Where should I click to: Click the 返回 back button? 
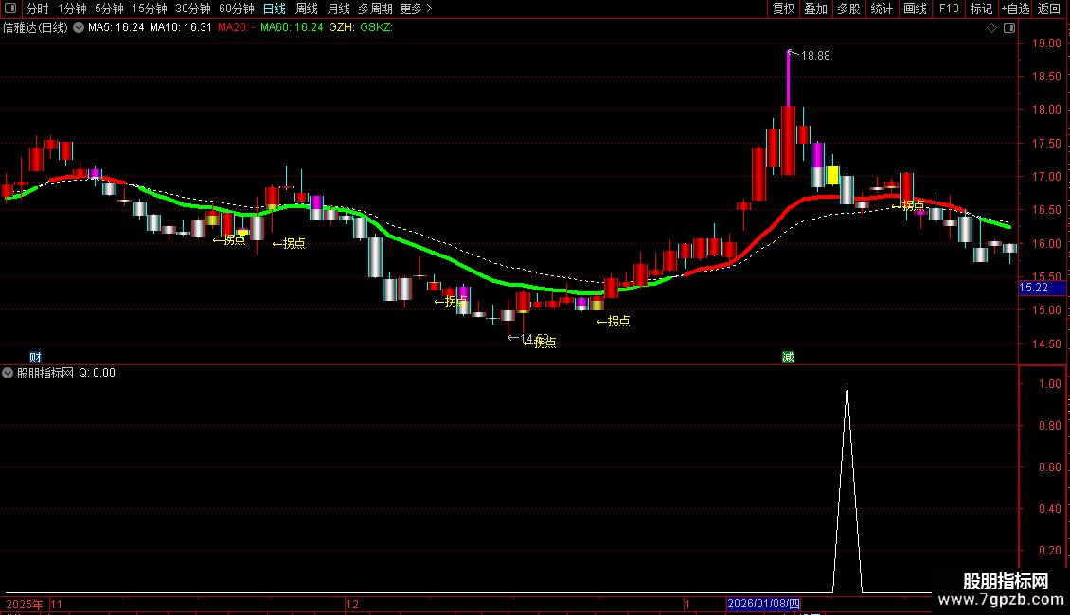[1049, 9]
